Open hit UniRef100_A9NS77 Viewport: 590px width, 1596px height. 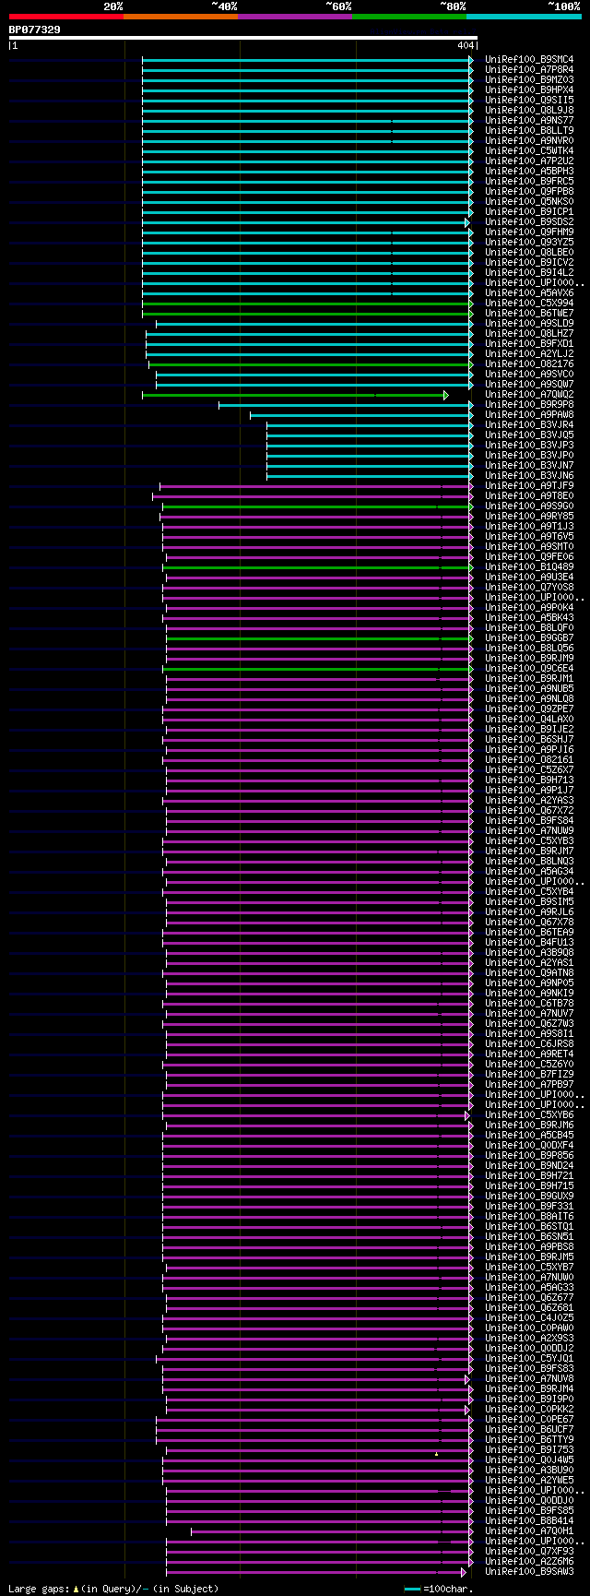529,121
